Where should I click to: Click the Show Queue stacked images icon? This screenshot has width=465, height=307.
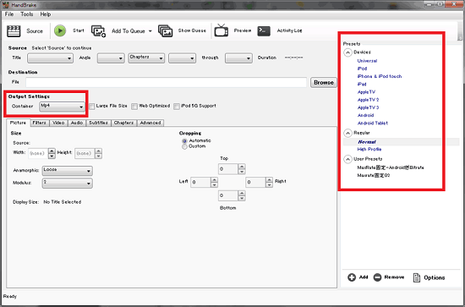(165, 30)
